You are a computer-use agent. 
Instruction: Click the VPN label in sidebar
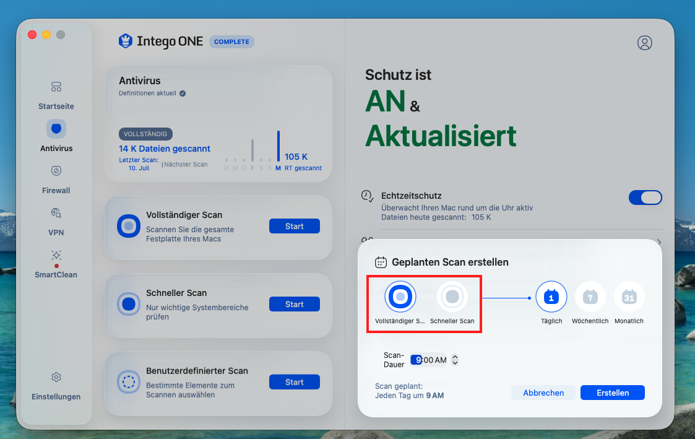[56, 233]
